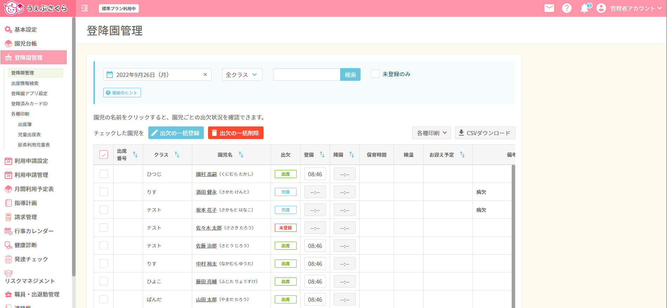Click 出欠の一括登録 button
This screenshot has width=667, height=308.
click(176, 133)
